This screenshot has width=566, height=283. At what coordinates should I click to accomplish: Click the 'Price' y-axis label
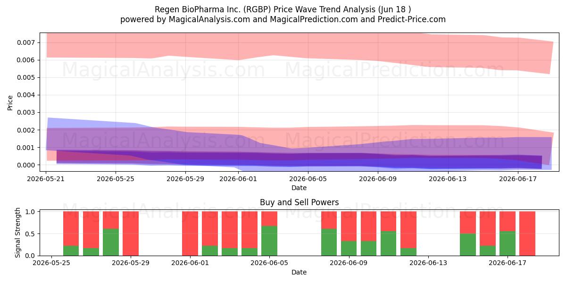(10, 102)
